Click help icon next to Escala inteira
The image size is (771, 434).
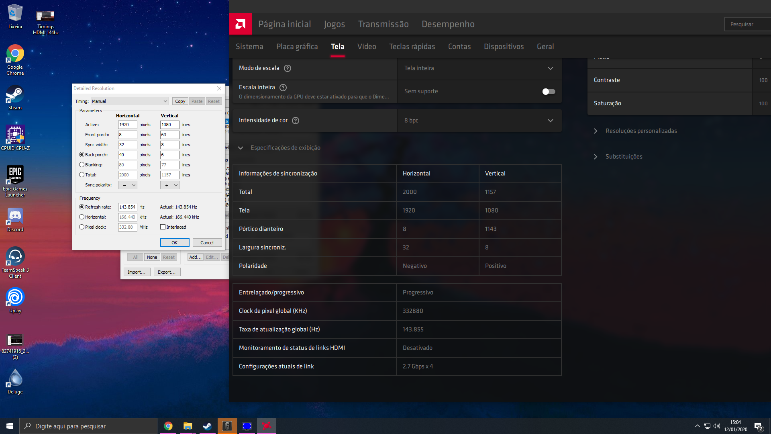(x=283, y=88)
